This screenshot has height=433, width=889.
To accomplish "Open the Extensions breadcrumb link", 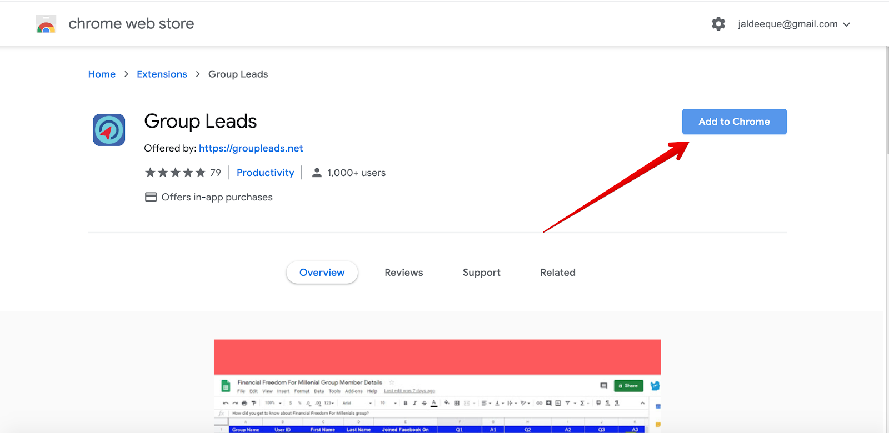I will [162, 74].
